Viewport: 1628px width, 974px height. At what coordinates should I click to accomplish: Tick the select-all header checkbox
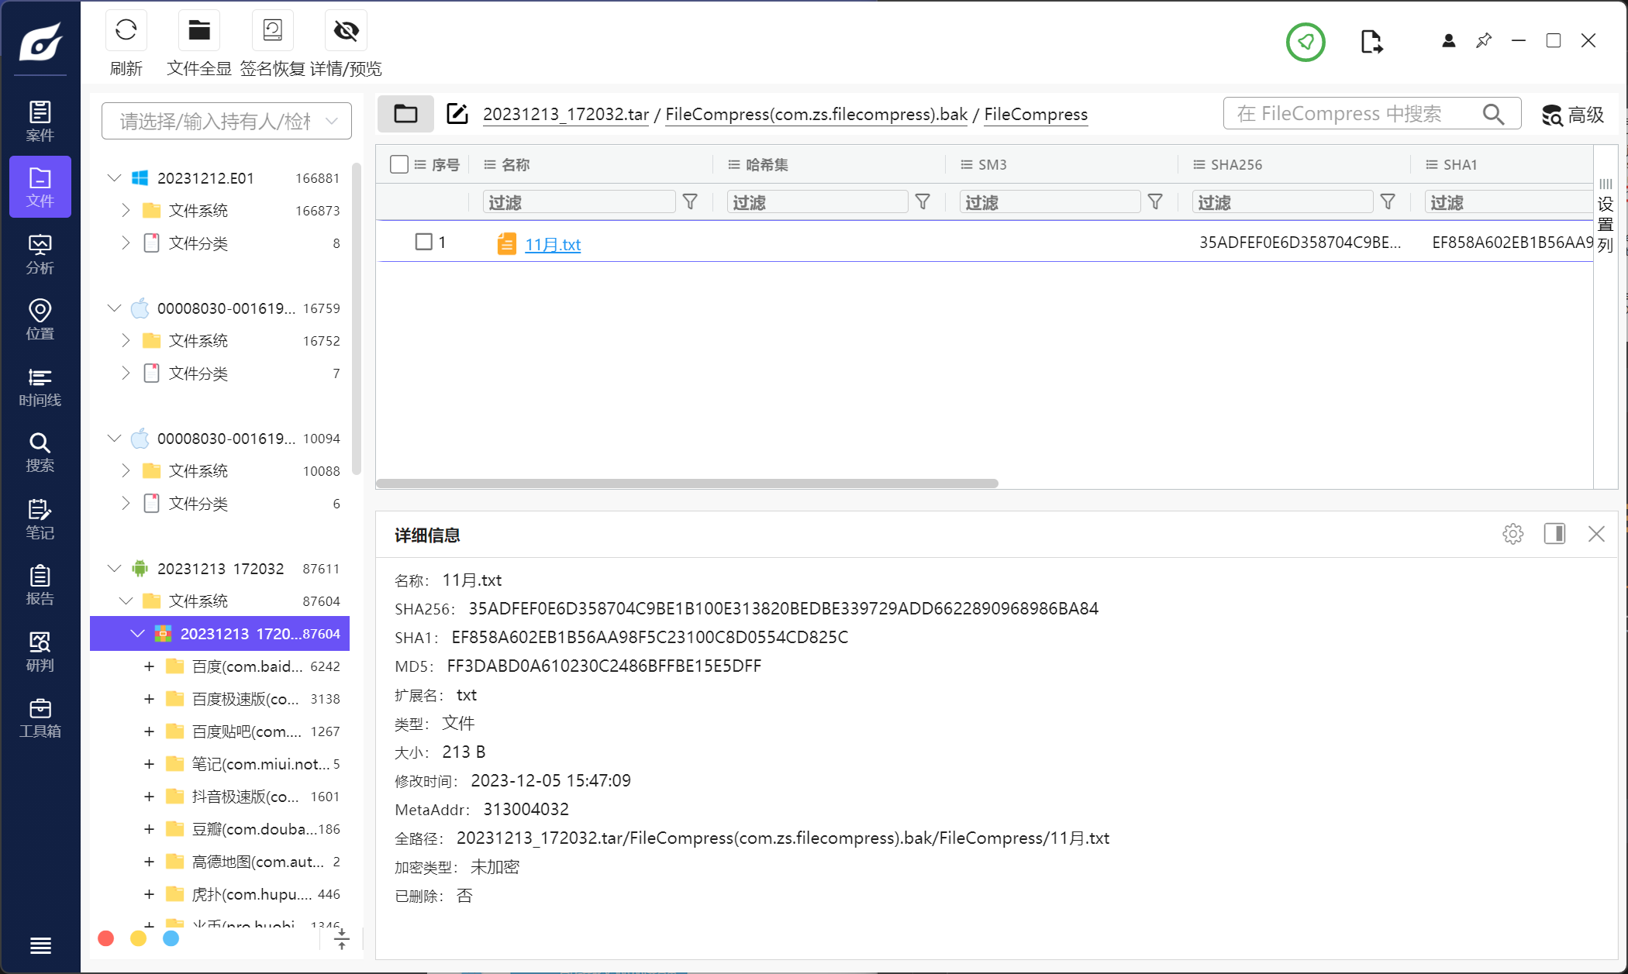coord(399,164)
